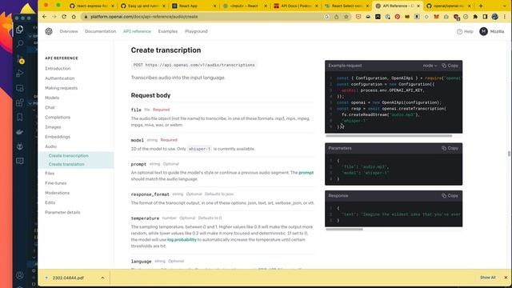Open the Documentation nav item

click(x=101, y=31)
